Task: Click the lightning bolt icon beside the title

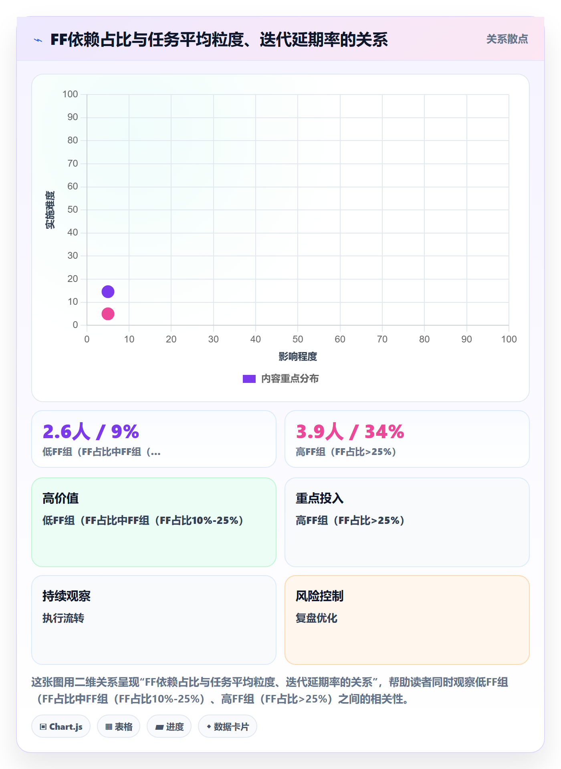Action: click(x=38, y=40)
